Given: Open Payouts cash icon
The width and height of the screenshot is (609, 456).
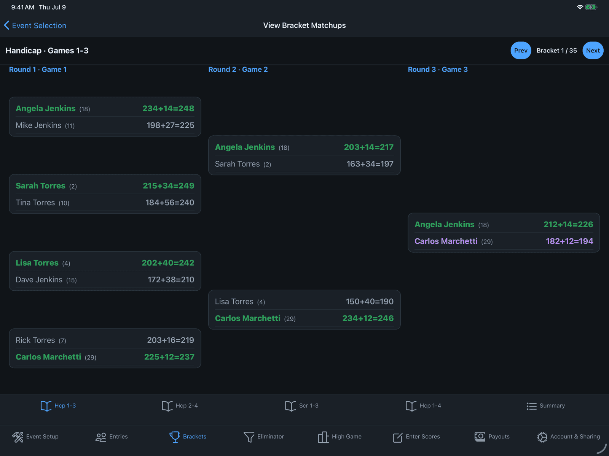Looking at the screenshot, I should pyautogui.click(x=480, y=437).
